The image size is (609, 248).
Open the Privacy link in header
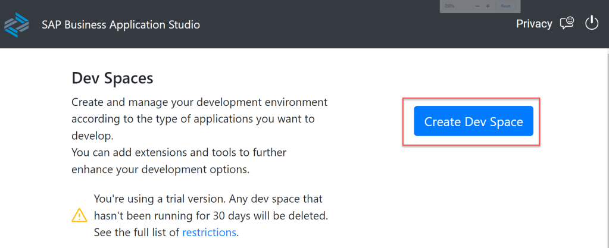coord(534,24)
